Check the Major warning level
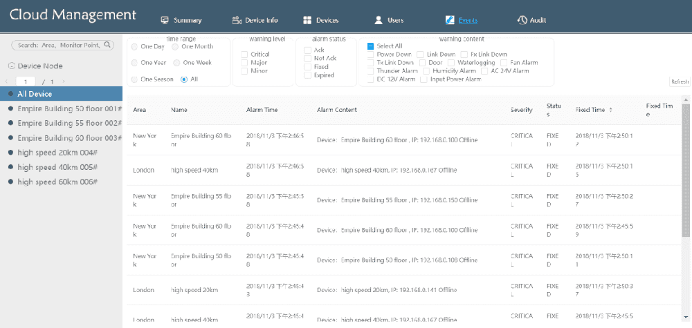 tap(244, 63)
